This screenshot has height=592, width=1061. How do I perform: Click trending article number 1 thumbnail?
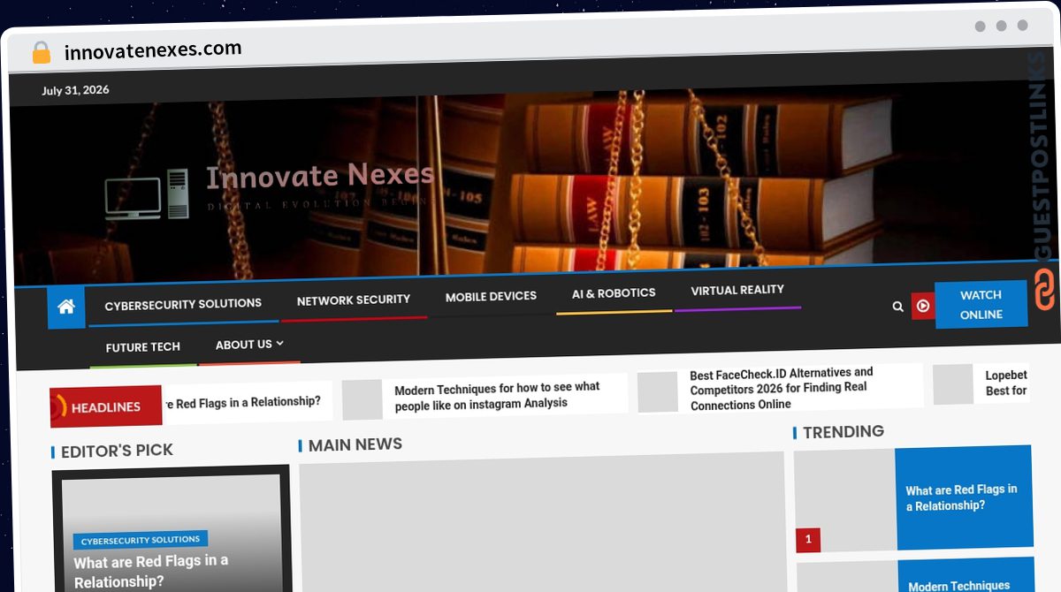pos(844,500)
